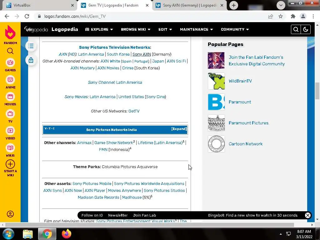Open Game Show Network link

coord(113,142)
